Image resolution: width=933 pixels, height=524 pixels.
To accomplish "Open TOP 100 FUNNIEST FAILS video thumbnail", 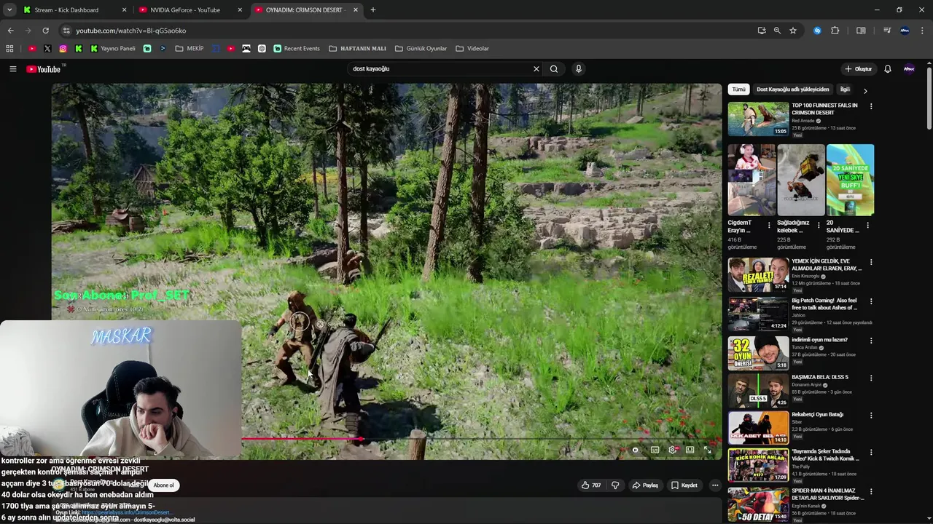I will point(758,119).
